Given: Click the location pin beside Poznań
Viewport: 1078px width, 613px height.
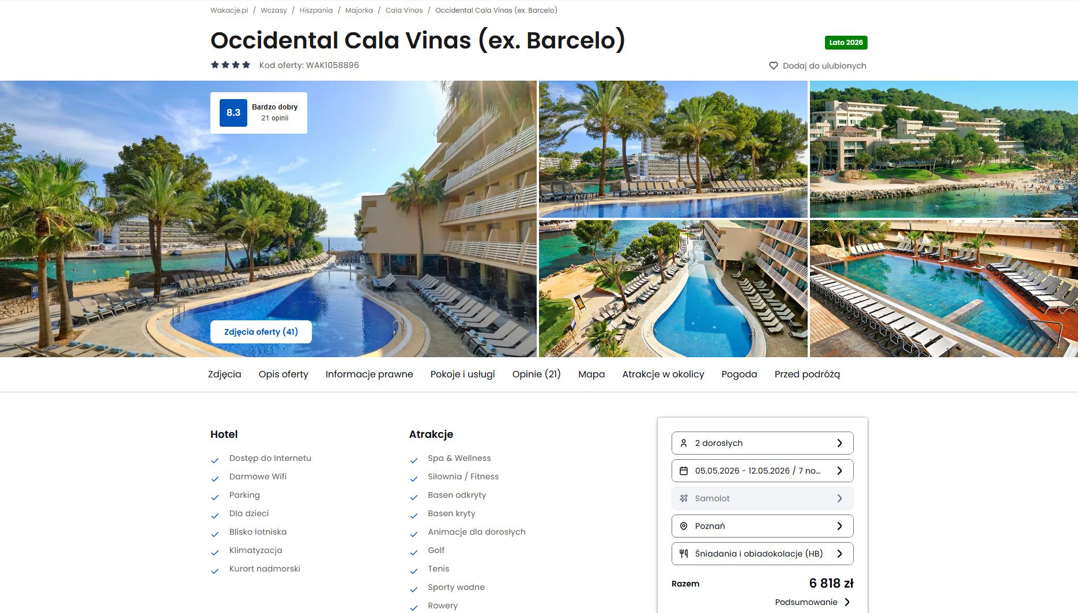Looking at the screenshot, I should click(x=684, y=526).
